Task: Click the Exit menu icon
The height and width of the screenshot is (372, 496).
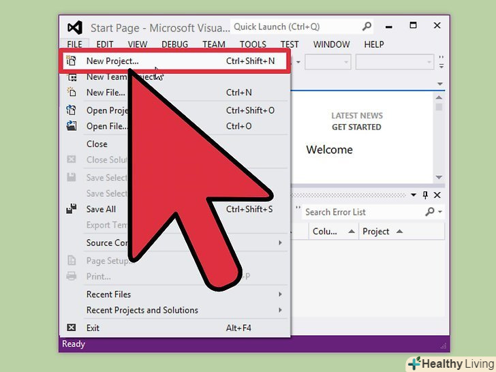Action: click(71, 328)
